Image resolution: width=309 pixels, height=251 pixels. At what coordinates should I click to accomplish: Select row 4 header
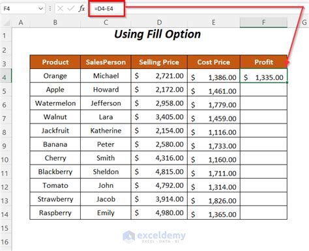click(6, 76)
